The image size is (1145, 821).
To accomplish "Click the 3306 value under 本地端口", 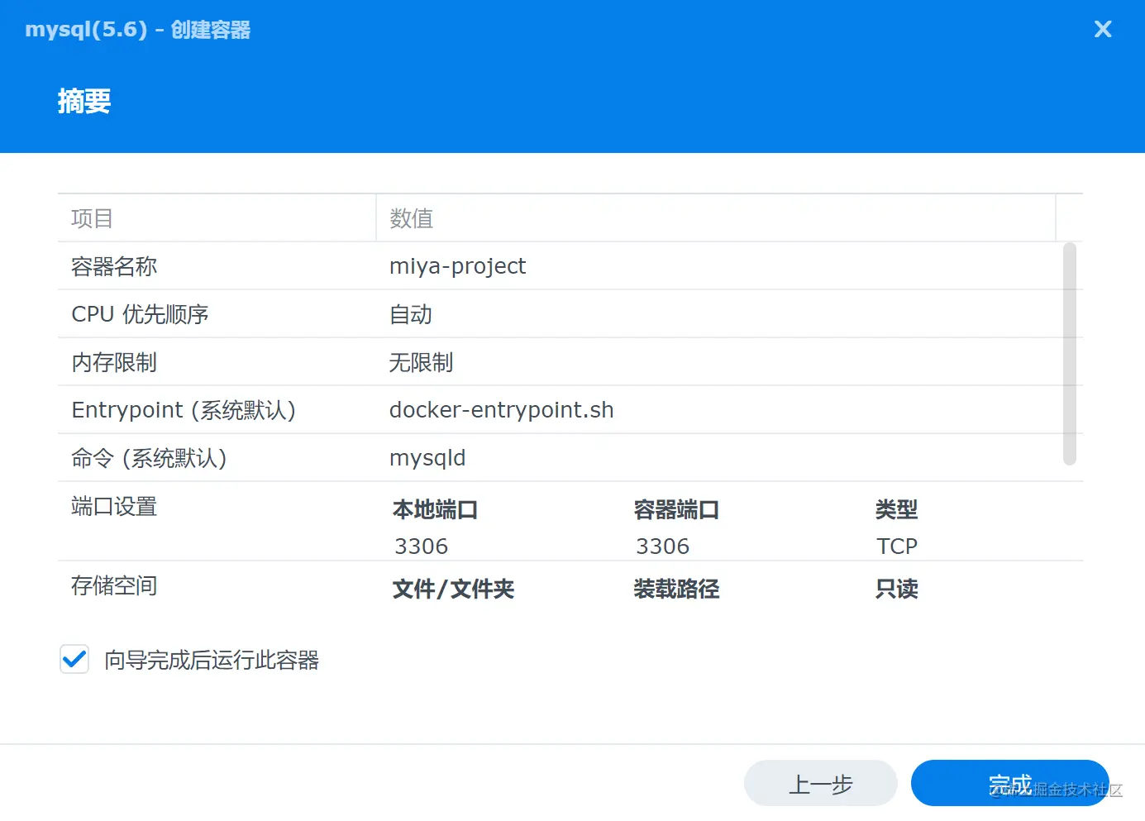I will [421, 547].
